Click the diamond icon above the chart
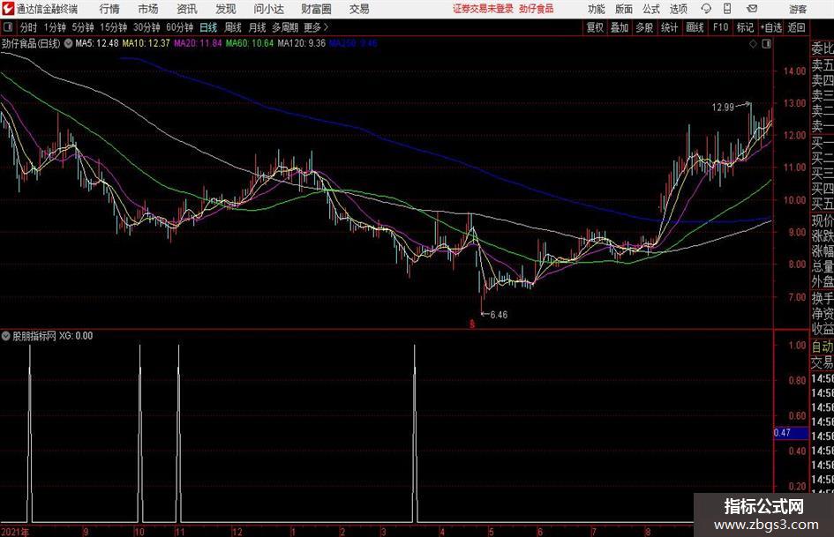The image size is (834, 537). [x=753, y=44]
